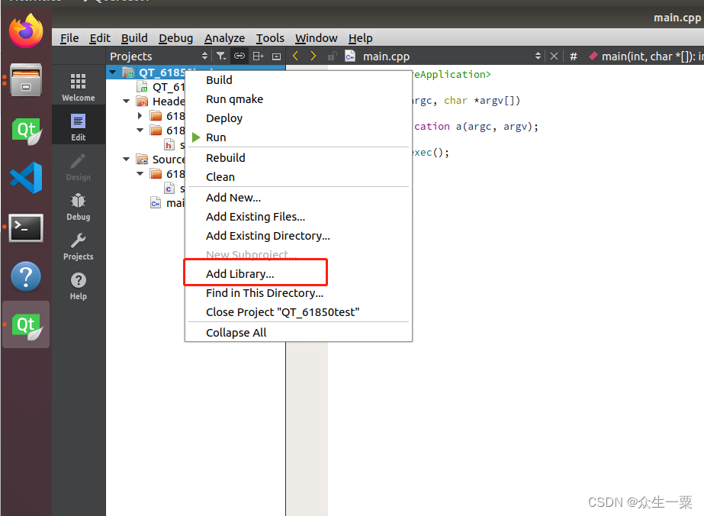The image size is (704, 516).
Task: Switch to Design mode
Action: [x=78, y=166]
